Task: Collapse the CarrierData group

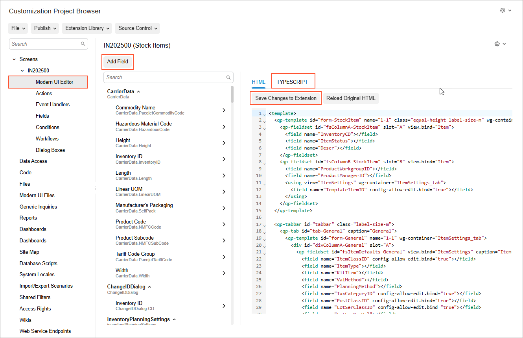Action: [x=138, y=91]
